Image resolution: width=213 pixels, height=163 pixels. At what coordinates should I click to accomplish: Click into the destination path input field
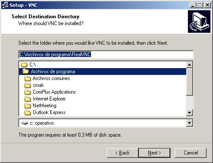[106, 54]
